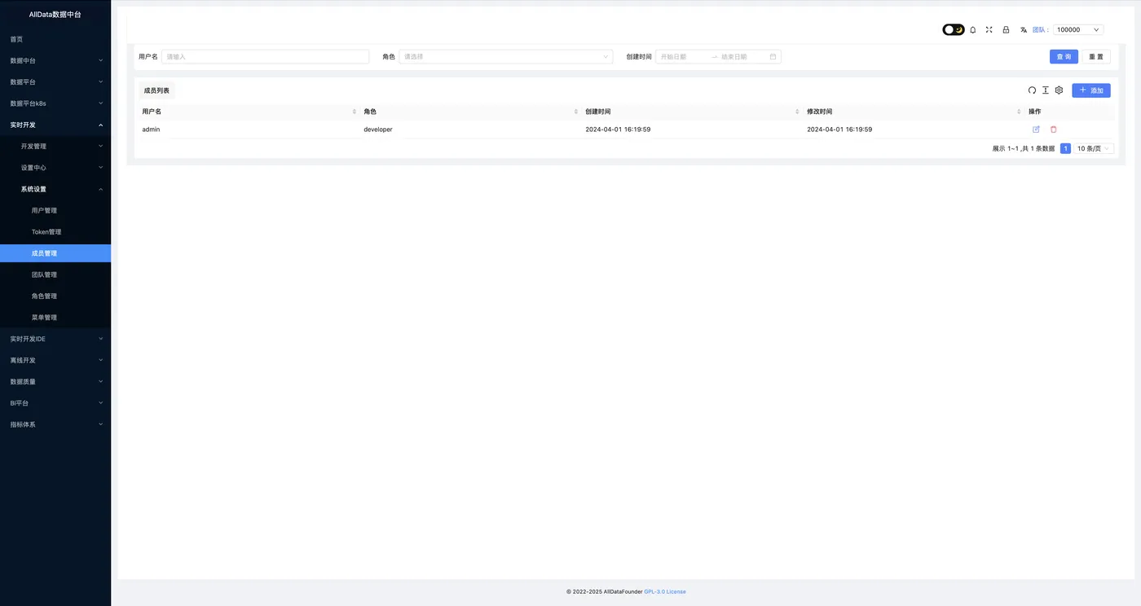
Task: Click the table refresh icon
Action: 1032,90
